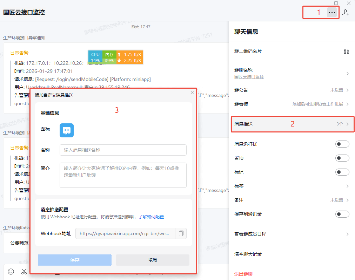Click the 群二维码名片 QR code icon
The width and height of the screenshot is (355, 280).
pyautogui.click(x=346, y=51)
